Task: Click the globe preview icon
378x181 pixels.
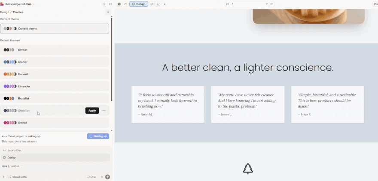Action: 119,4
